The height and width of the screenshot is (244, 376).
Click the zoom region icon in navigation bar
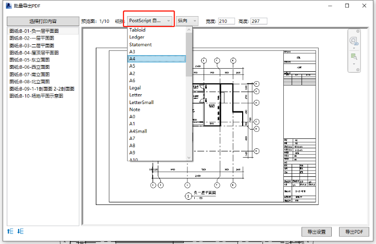354,56
